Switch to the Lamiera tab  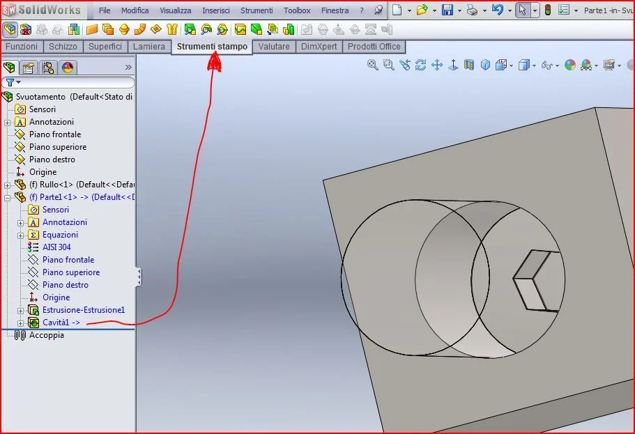pyautogui.click(x=149, y=47)
